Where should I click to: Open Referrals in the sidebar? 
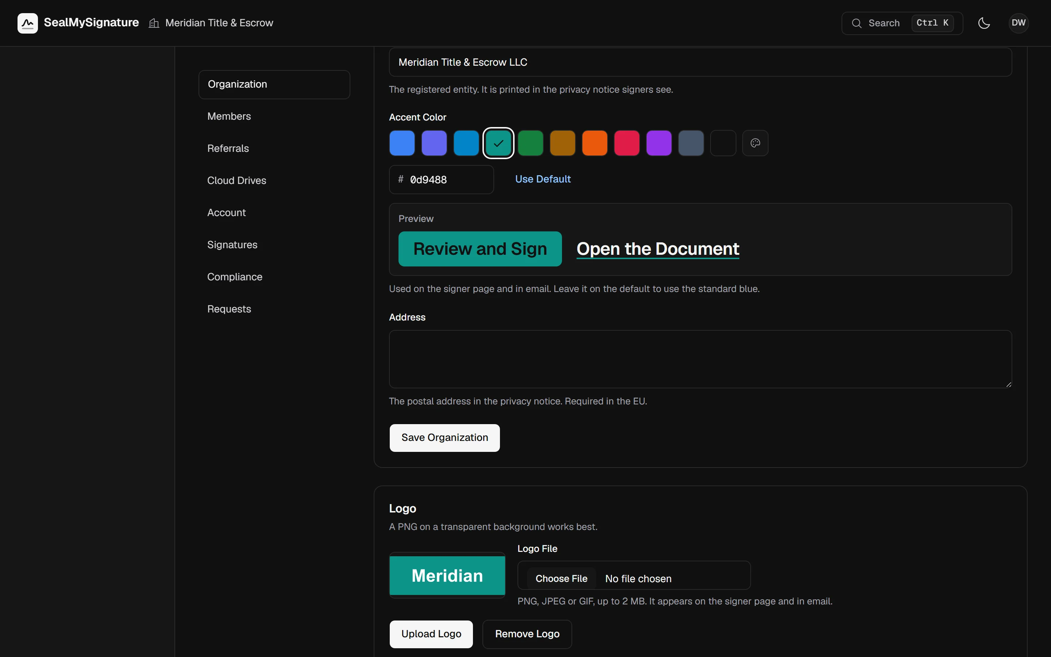pos(274,149)
